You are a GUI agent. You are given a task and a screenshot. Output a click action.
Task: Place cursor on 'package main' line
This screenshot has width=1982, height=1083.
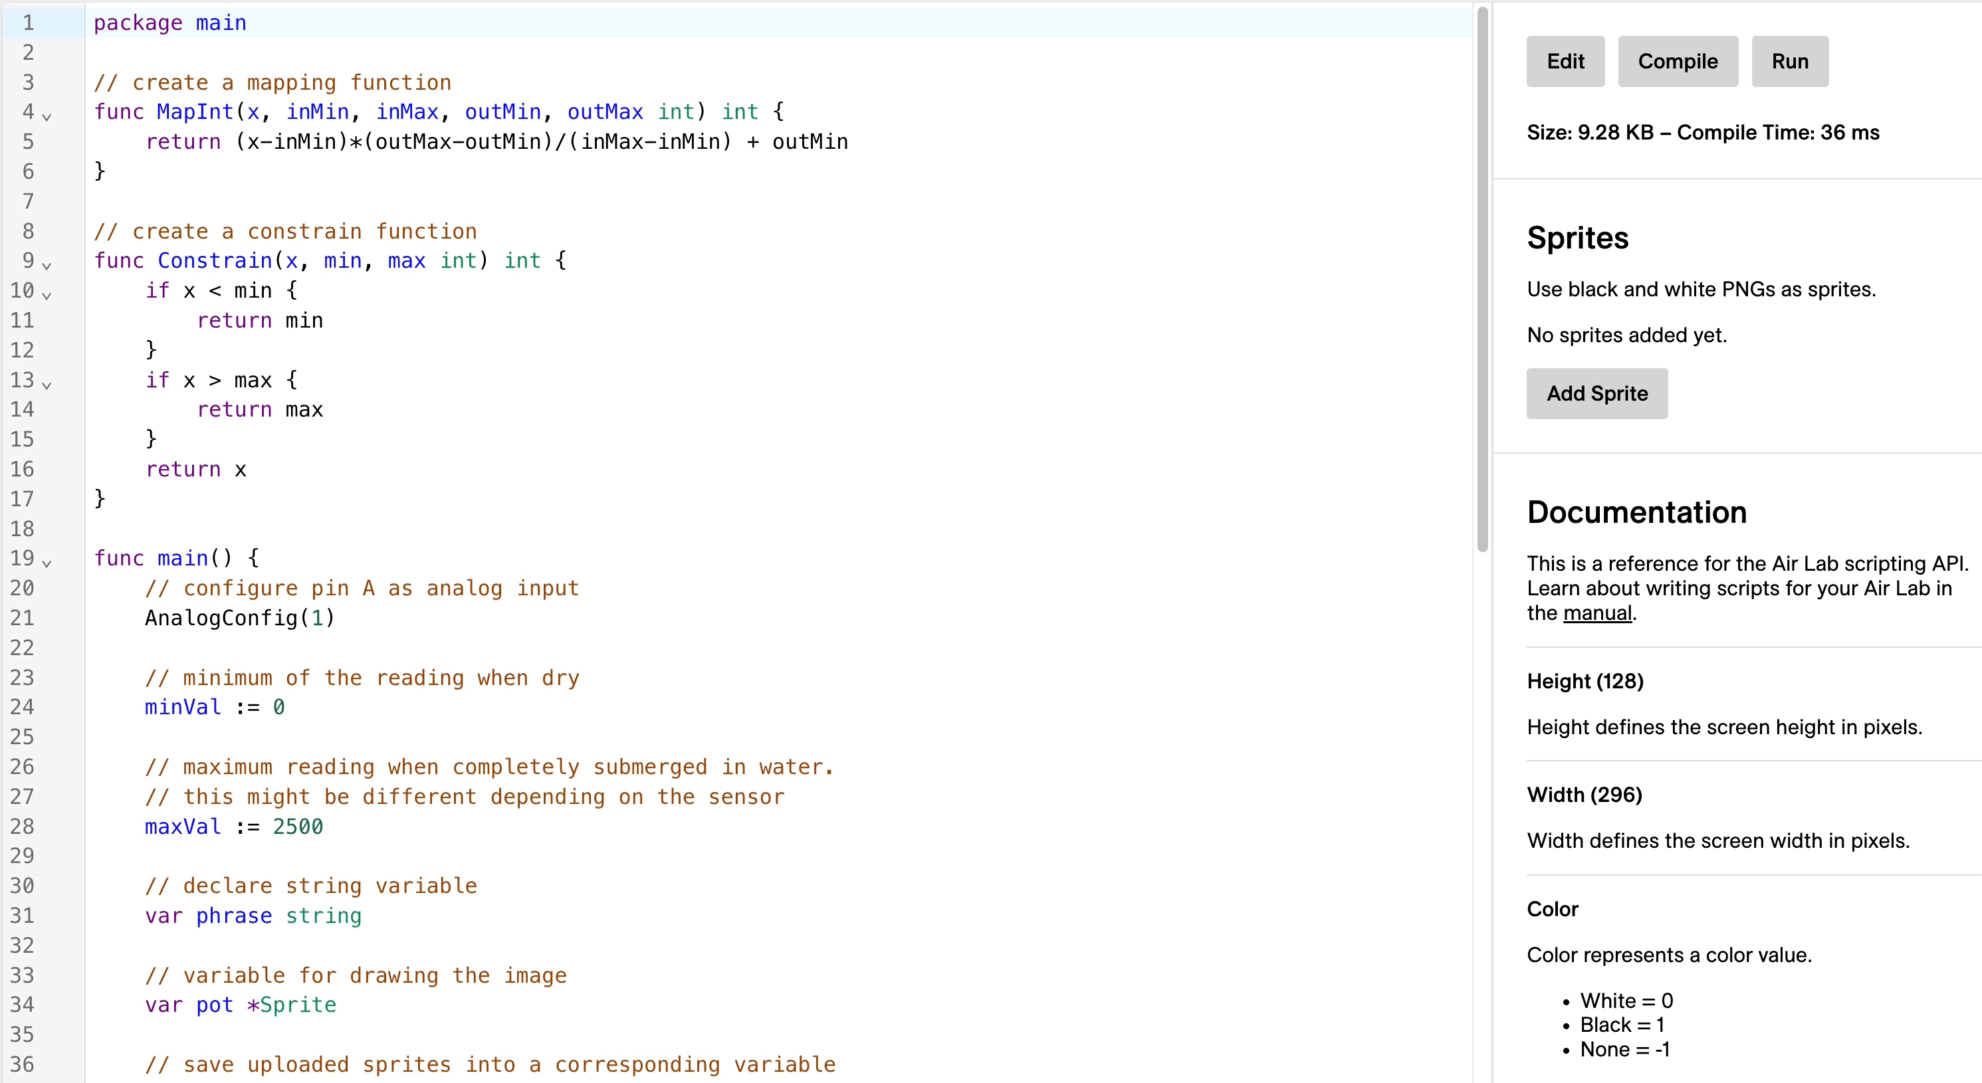click(x=169, y=23)
